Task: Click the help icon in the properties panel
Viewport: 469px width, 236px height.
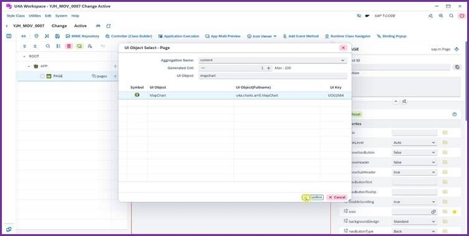Action: pos(454,114)
